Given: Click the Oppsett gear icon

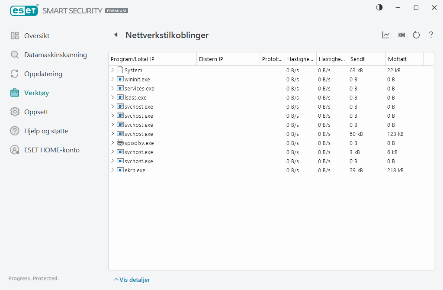Looking at the screenshot, I should tap(15, 112).
